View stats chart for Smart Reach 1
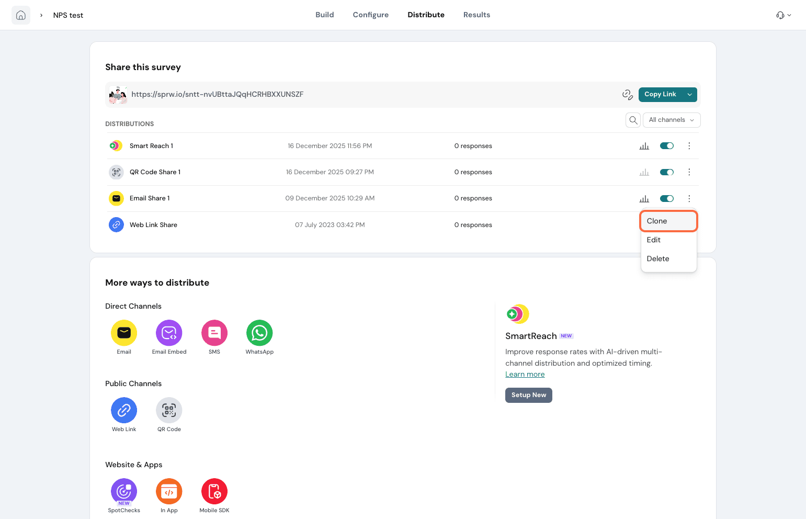The height and width of the screenshot is (519, 806). click(x=644, y=146)
